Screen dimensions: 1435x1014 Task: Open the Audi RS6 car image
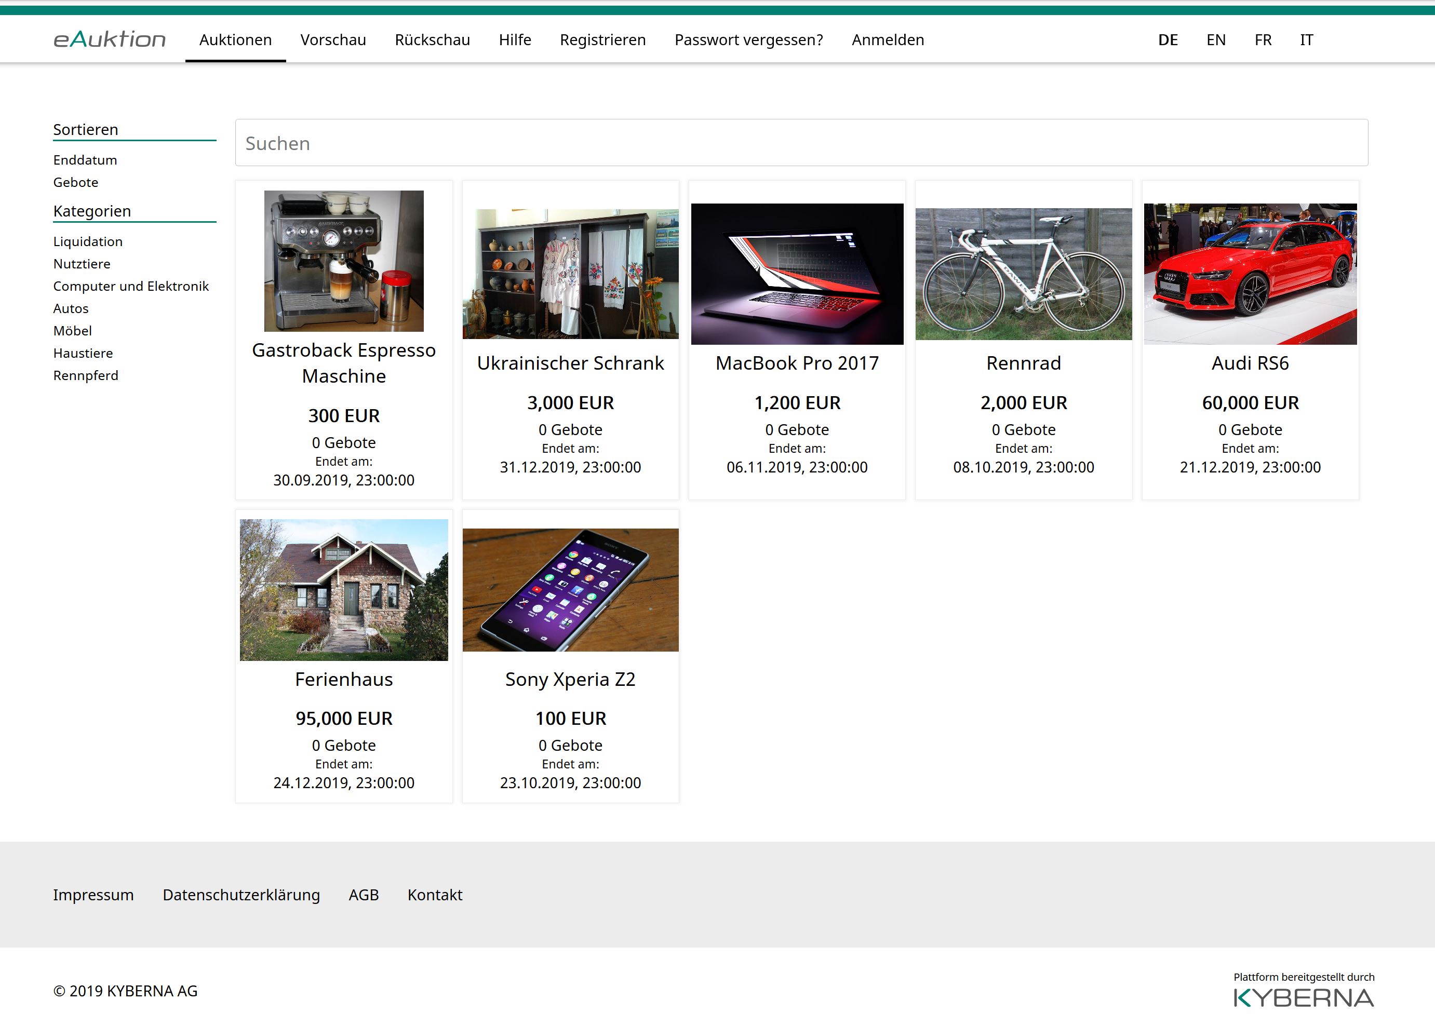[1250, 274]
